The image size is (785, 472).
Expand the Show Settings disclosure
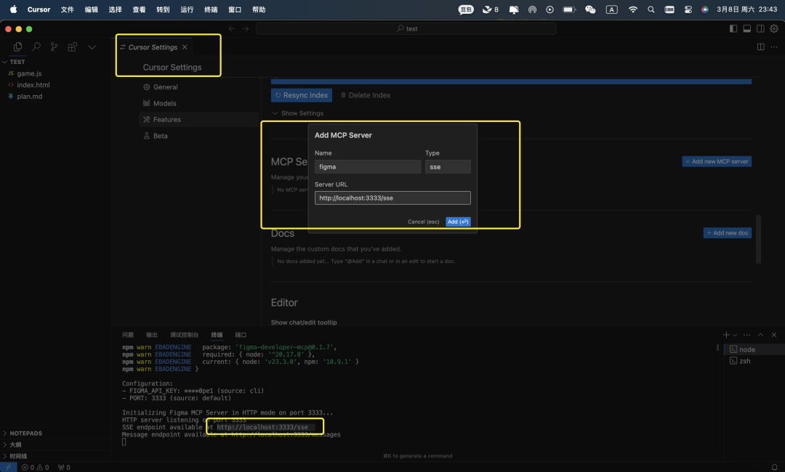pyautogui.click(x=298, y=113)
